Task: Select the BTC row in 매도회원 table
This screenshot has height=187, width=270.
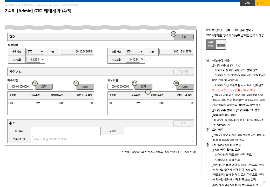Action: point(151,103)
